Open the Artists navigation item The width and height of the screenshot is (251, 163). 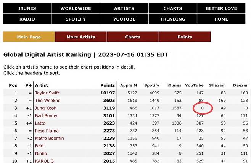coord(124,8)
